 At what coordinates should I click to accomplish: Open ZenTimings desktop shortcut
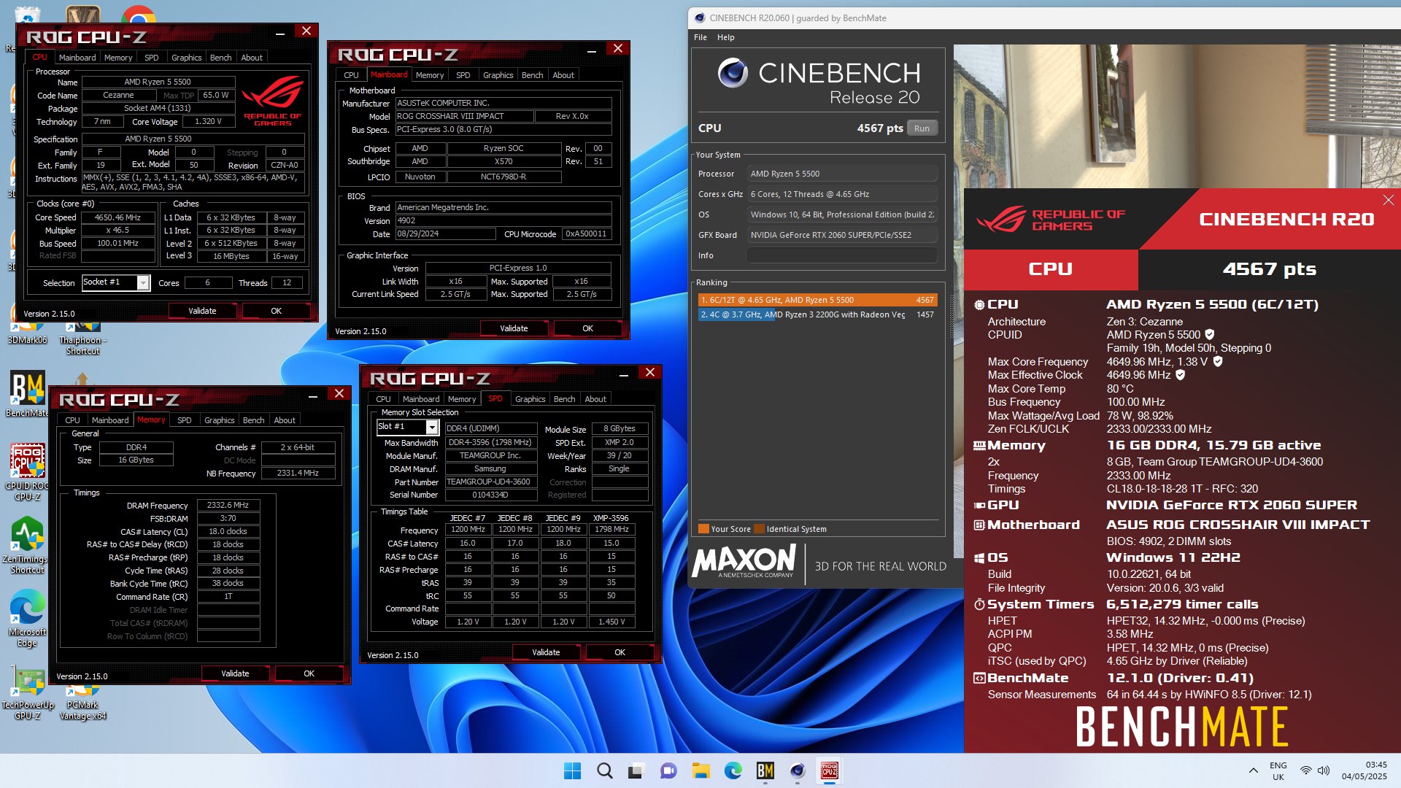(x=28, y=545)
